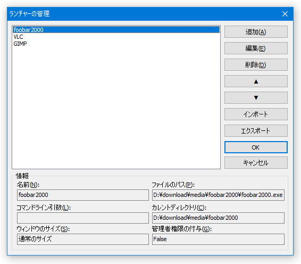The width and height of the screenshot is (301, 264).
Task: Click the 名前(N) name field
Action: (83, 195)
